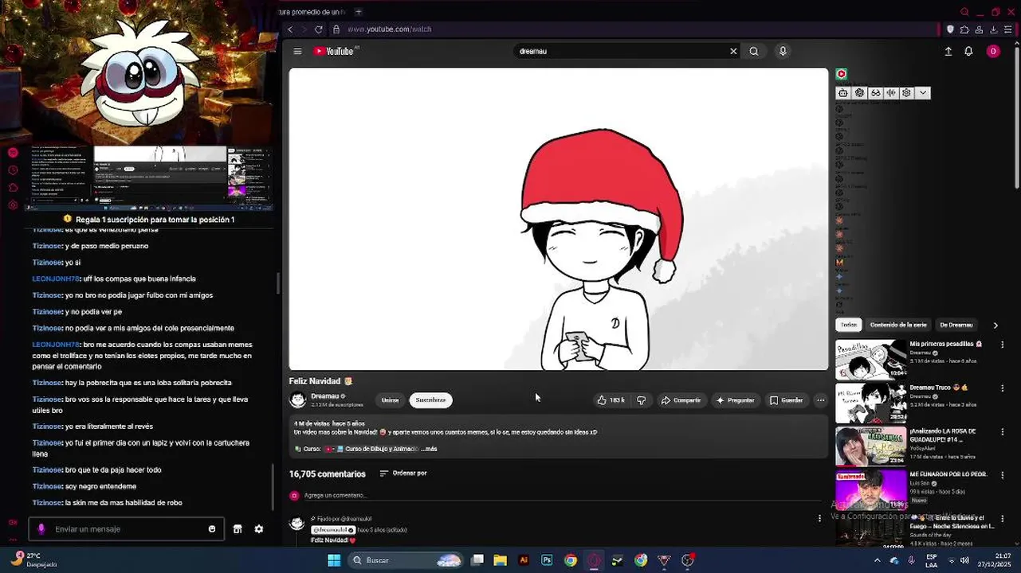Click the Preguntar button
Image resolution: width=1021 pixels, height=573 pixels.
(735, 400)
